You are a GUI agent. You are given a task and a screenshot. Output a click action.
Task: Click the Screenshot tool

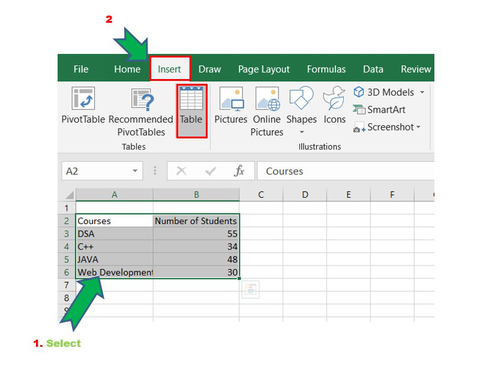[x=383, y=127]
